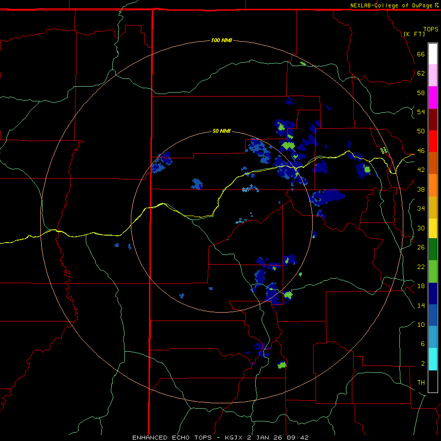The height and width of the screenshot is (441, 441).
Task: Click legend value 54
Action: click(x=421, y=112)
